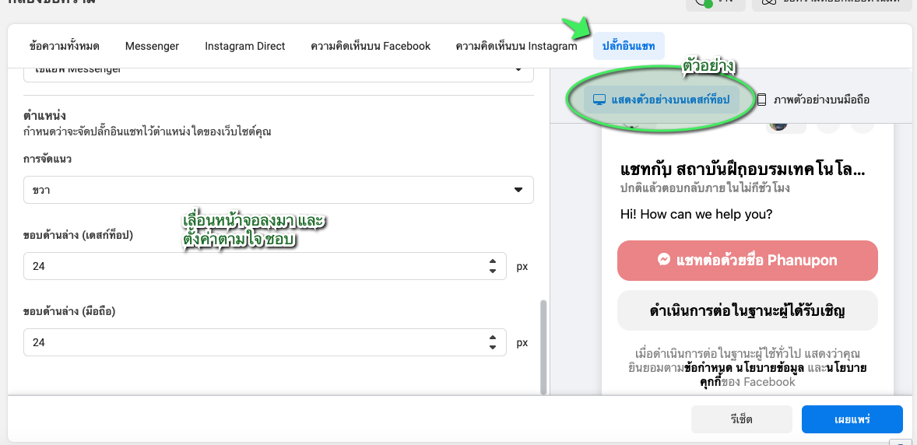Image resolution: width=917 pixels, height=445 pixels.
Task: Click decrement arrow on desktop bottom margin
Action: click(493, 271)
